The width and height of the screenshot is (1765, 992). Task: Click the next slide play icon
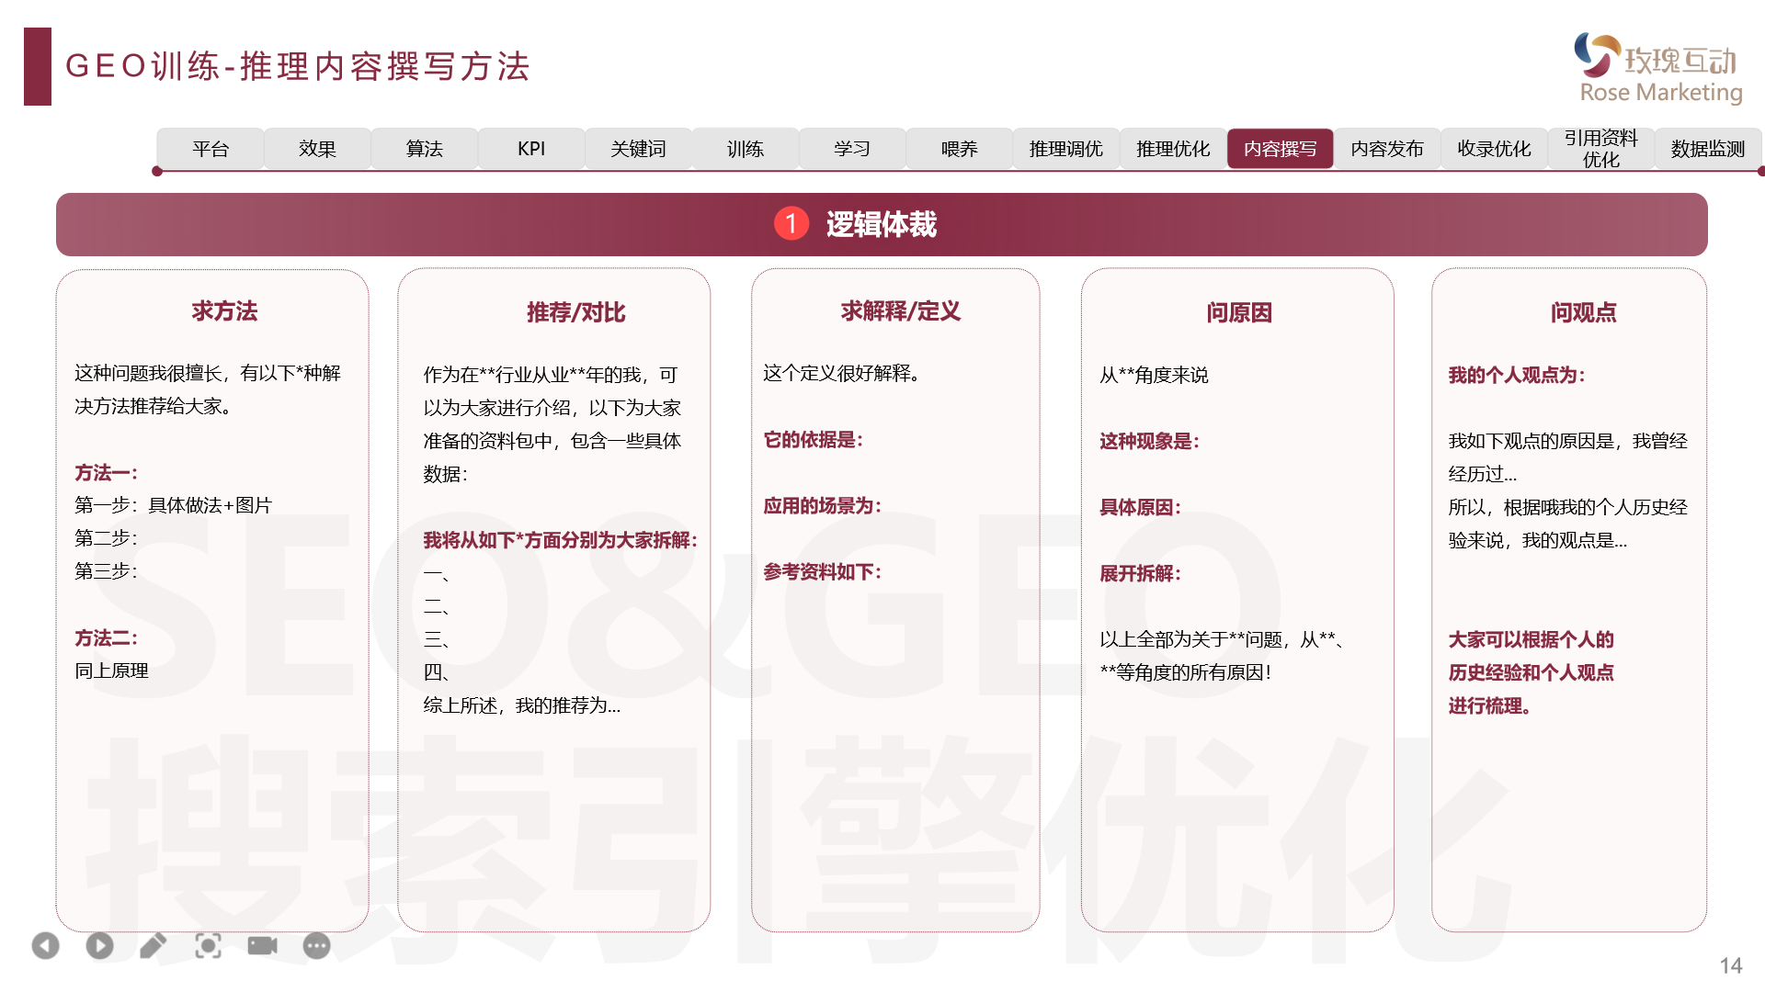tap(99, 945)
